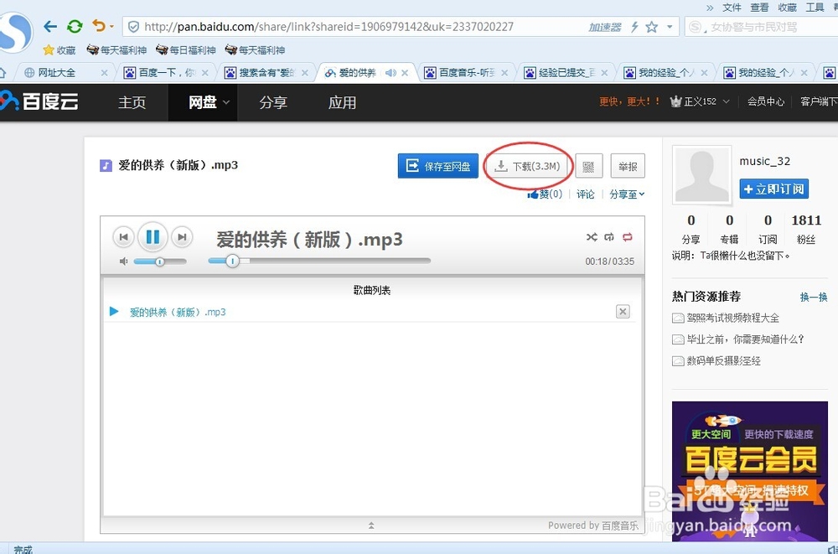This screenshot has height=554, width=838.
Task: Expand the 分享至 share dropdown
Action: (627, 194)
